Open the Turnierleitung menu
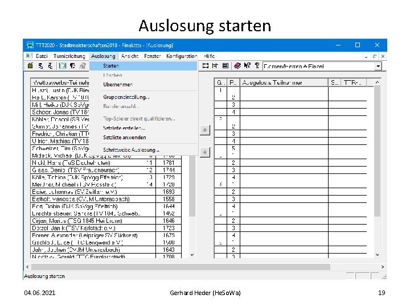The width and height of the screenshot is (410, 307). (x=69, y=56)
